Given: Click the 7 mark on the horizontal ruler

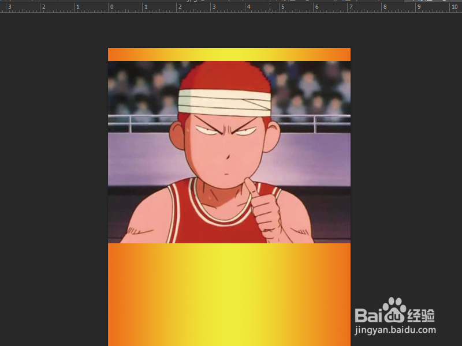Looking at the screenshot, I should coord(351,7).
